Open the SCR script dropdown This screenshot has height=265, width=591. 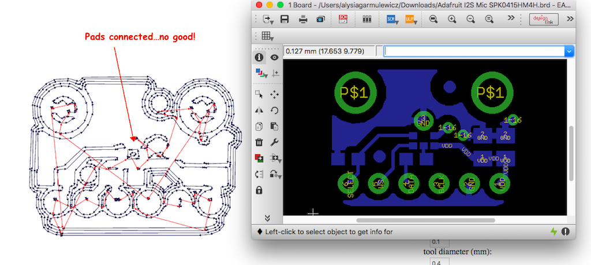[392, 20]
